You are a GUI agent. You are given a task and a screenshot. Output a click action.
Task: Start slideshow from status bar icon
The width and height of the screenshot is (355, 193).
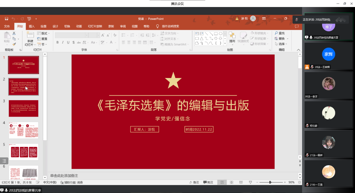(x=251, y=182)
